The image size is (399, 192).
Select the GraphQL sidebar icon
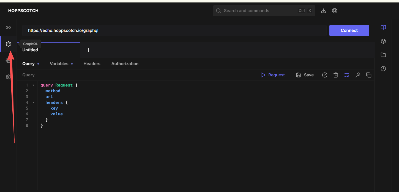coord(8,44)
